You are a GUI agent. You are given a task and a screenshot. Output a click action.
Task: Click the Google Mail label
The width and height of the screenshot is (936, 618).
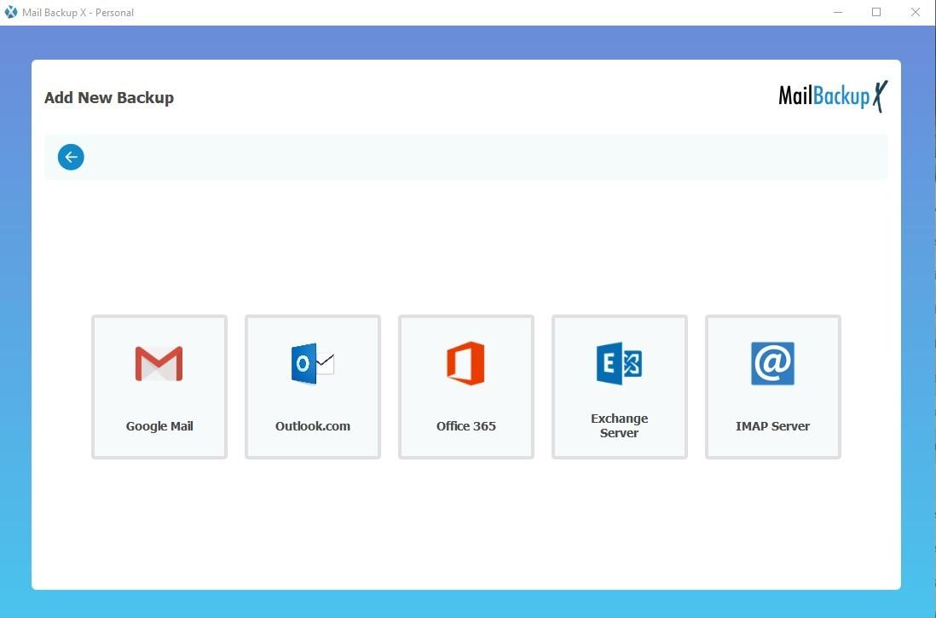pos(159,426)
